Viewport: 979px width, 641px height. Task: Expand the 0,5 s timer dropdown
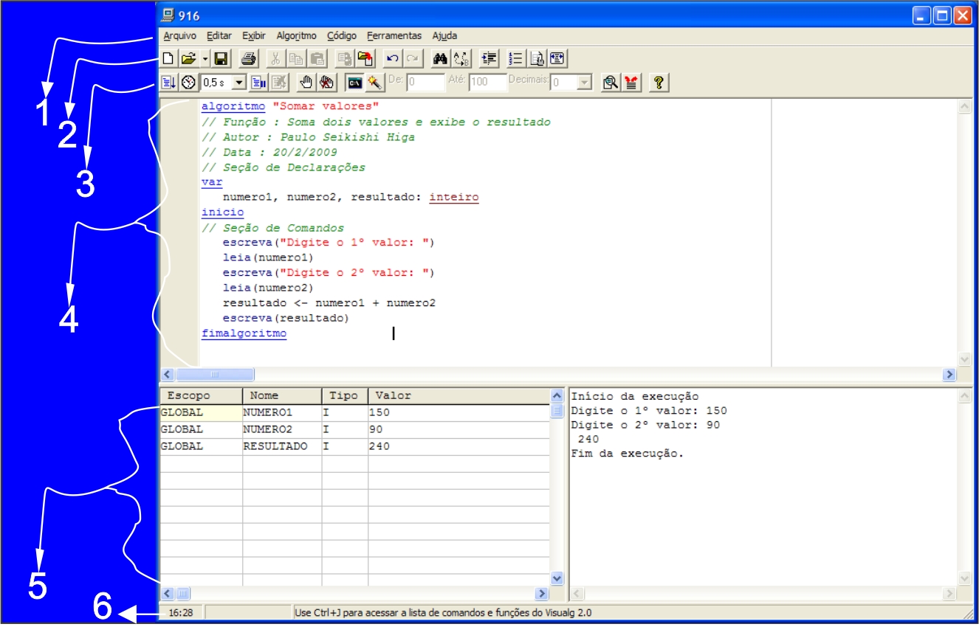238,83
